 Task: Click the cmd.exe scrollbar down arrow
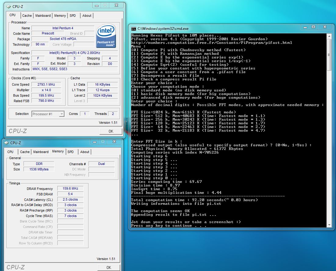click(329, 225)
